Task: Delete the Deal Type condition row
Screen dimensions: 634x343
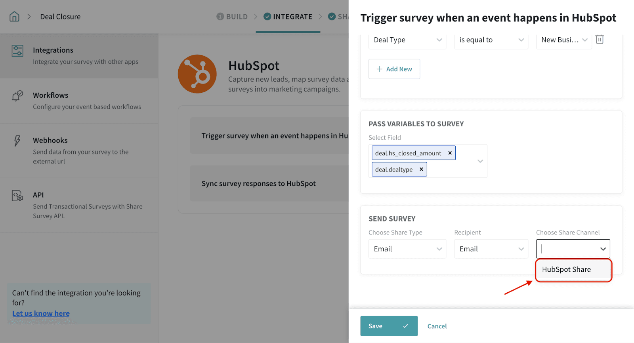Action: click(x=600, y=40)
